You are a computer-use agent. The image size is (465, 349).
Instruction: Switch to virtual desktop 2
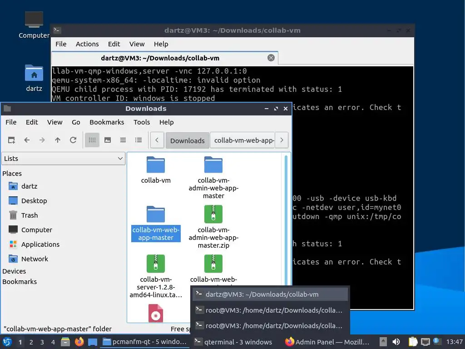pos(31,342)
